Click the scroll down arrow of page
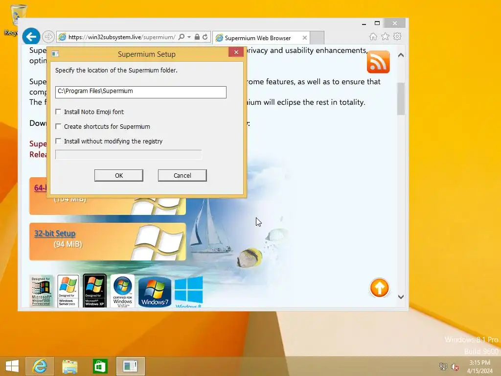The image size is (501, 376). (401, 297)
